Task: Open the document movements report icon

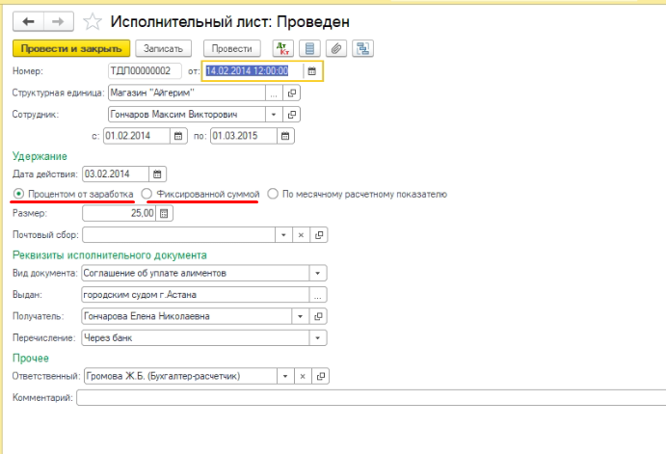Action: click(x=309, y=47)
